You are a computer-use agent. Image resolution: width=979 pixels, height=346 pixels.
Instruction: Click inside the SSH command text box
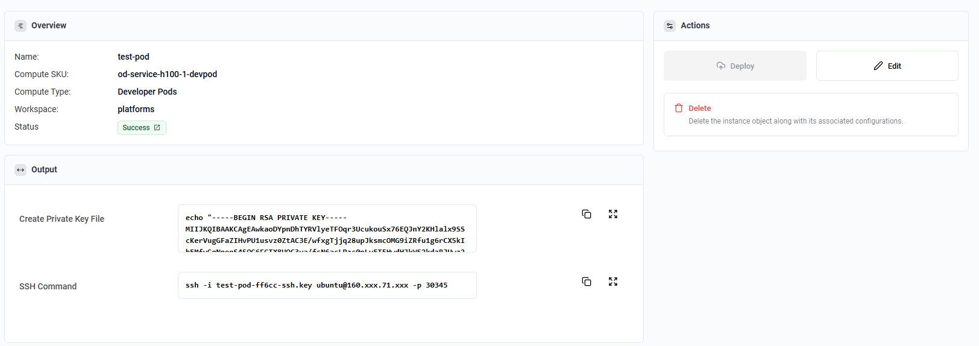click(327, 285)
